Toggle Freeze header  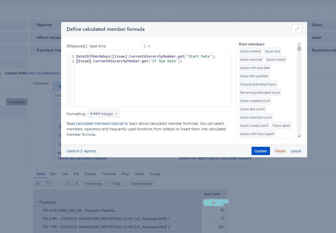[141, 183]
